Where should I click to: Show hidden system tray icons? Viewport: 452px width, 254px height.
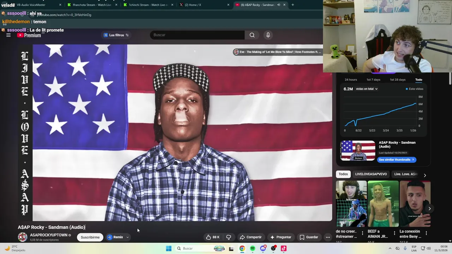point(390,248)
